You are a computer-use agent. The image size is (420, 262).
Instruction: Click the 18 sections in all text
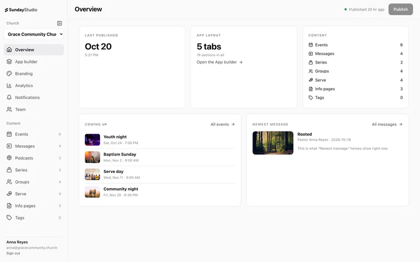point(211,55)
